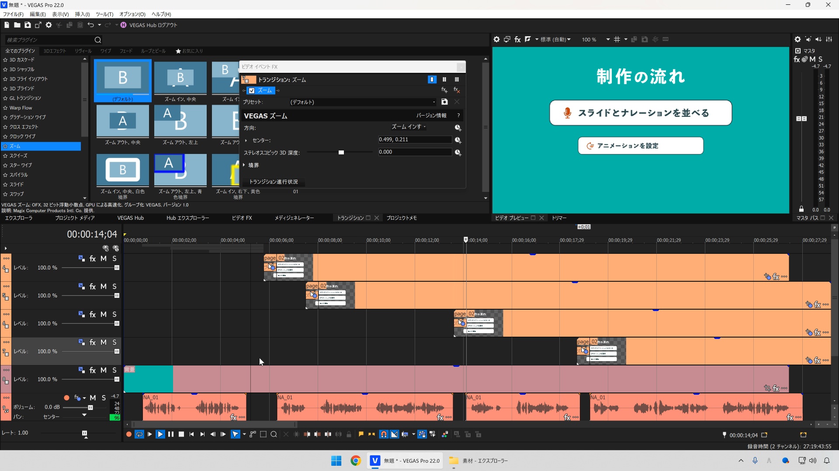Select the Selection edit tool rectangle

(263, 434)
